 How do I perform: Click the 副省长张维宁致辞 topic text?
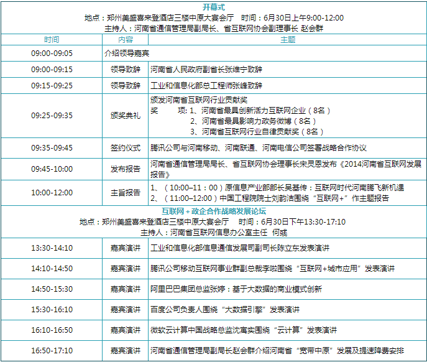click(x=206, y=70)
